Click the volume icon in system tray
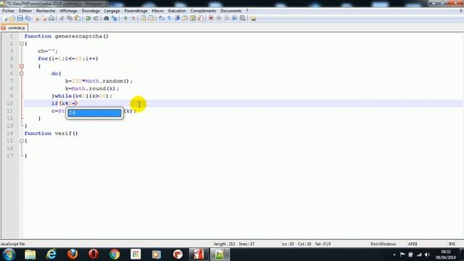464x261 pixels. pyautogui.click(x=427, y=254)
